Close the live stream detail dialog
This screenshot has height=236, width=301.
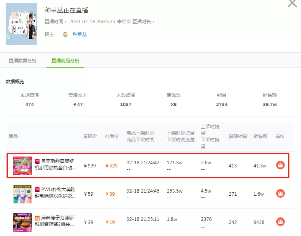[292, 3]
